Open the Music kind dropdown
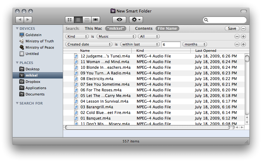262x162 pixels. point(116,36)
